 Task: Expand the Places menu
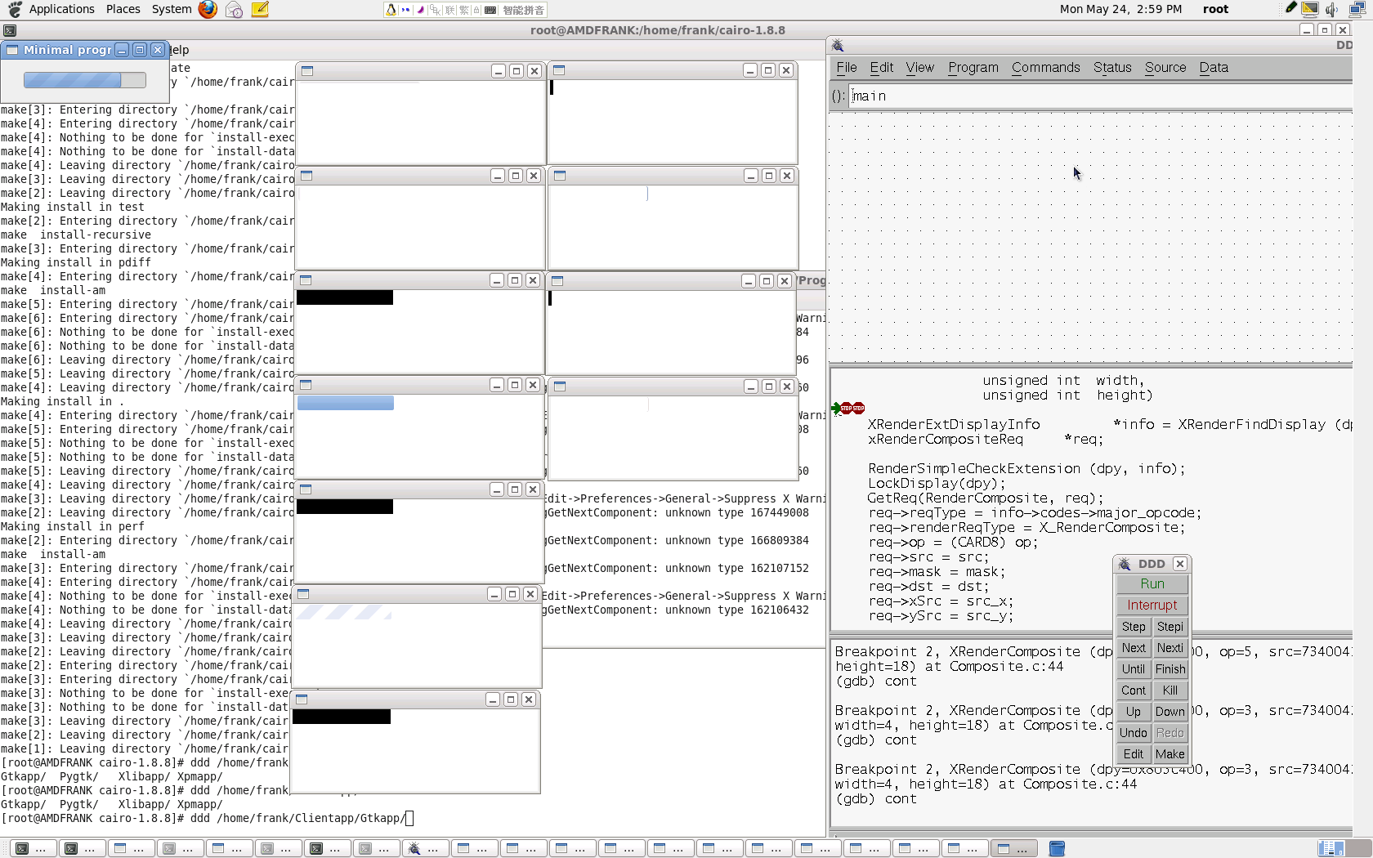pyautogui.click(x=123, y=10)
